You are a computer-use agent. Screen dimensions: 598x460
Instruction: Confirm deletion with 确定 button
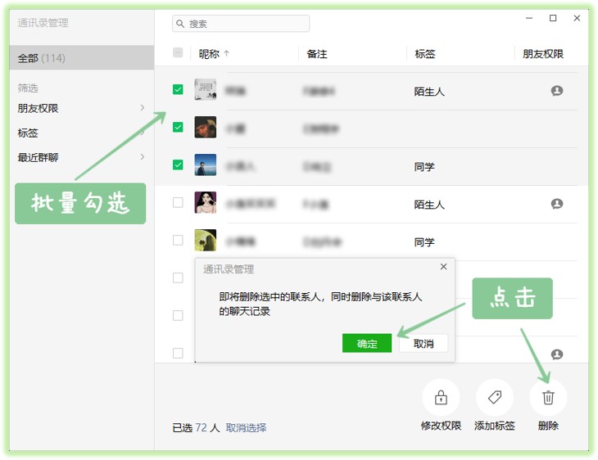(x=367, y=344)
